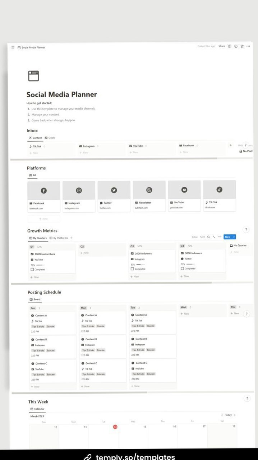The width and height of the screenshot is (258, 460).
Task: Switch to the Content tab in Inbox
Action: click(x=35, y=138)
